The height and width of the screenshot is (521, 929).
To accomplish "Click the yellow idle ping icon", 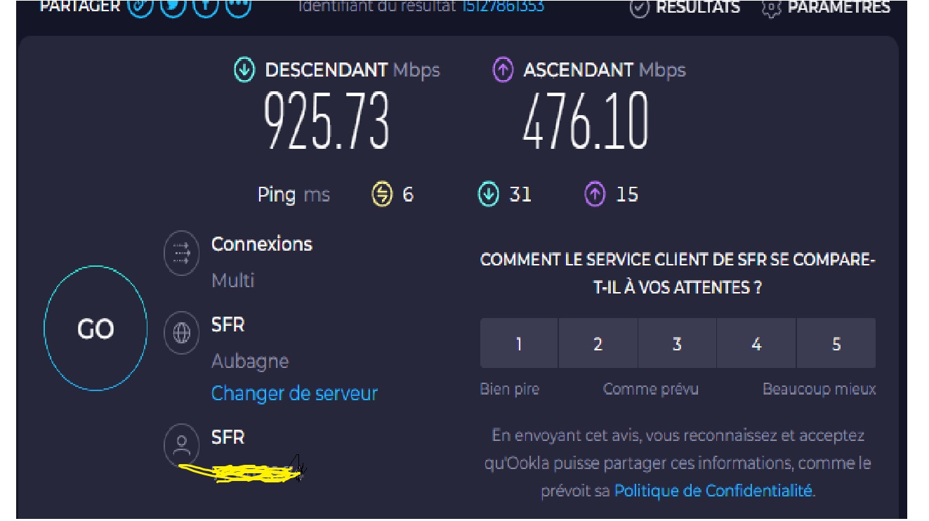I will [x=381, y=194].
